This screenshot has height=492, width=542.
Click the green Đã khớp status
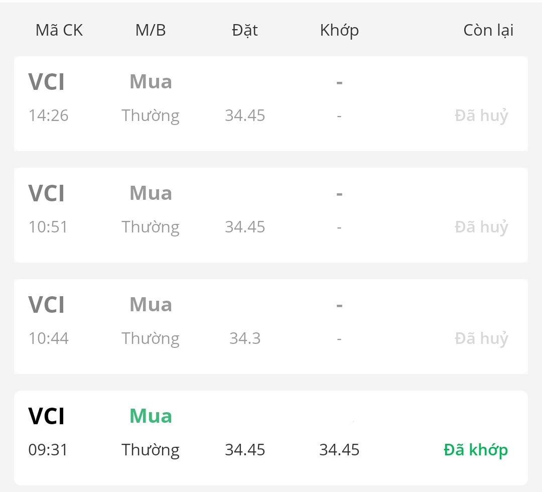[x=476, y=450]
